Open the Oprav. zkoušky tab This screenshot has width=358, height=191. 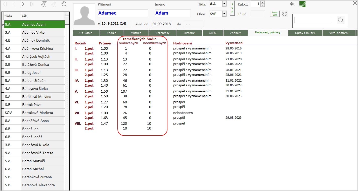point(305,33)
